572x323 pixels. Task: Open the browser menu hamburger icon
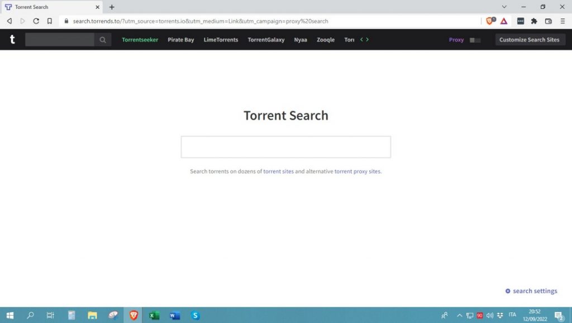[564, 21]
